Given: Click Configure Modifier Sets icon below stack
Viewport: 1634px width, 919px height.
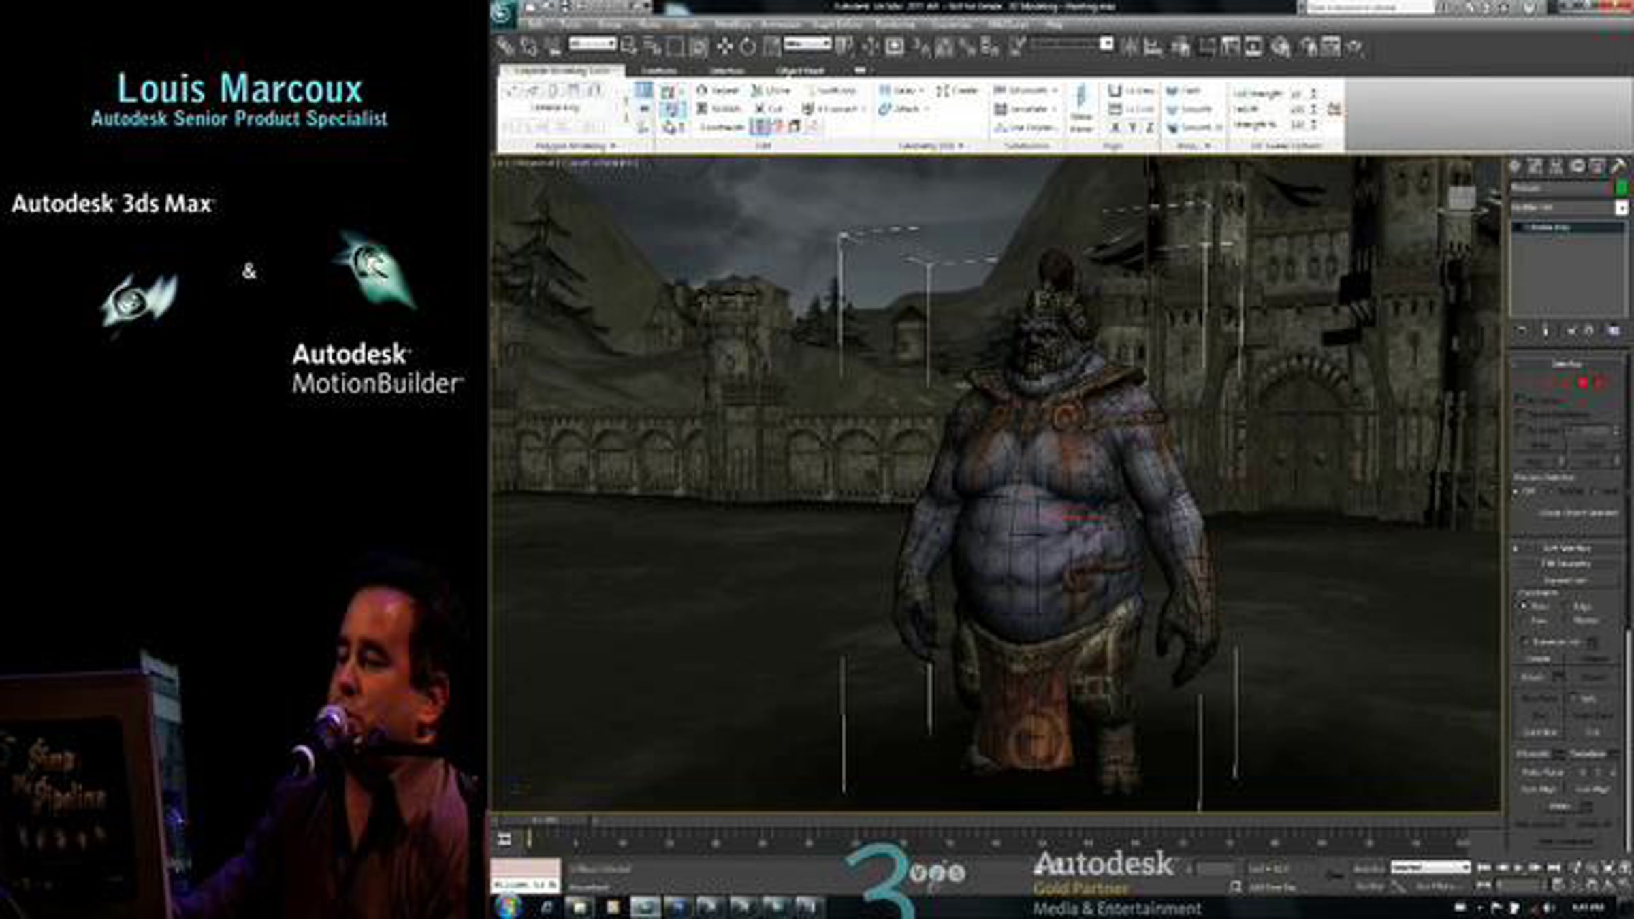Looking at the screenshot, I should [x=1614, y=331].
